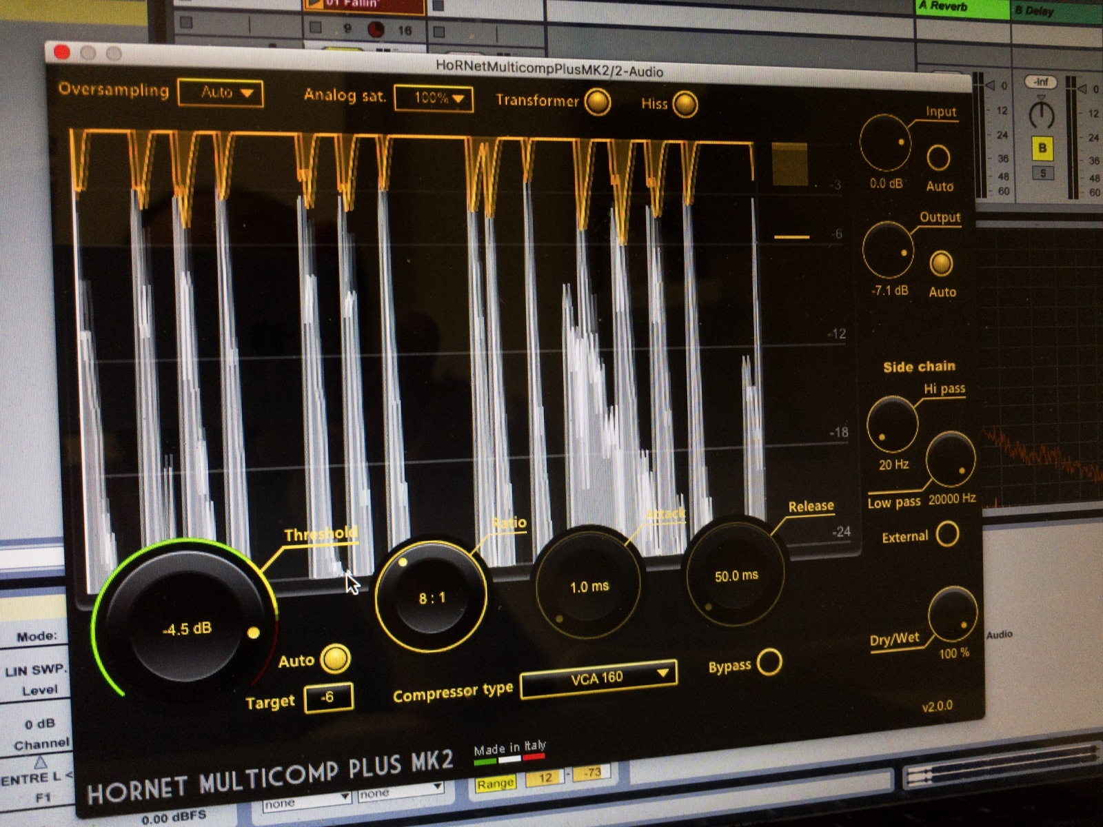Screen dimensions: 1103x827
Task: Click the v2.0.0 version text
Action: tap(936, 706)
